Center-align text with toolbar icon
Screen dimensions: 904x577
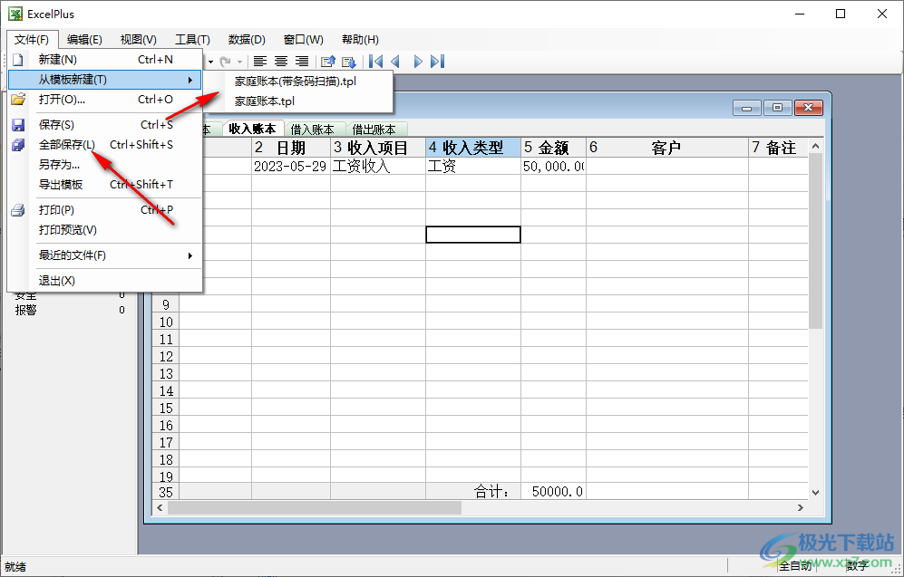[281, 61]
